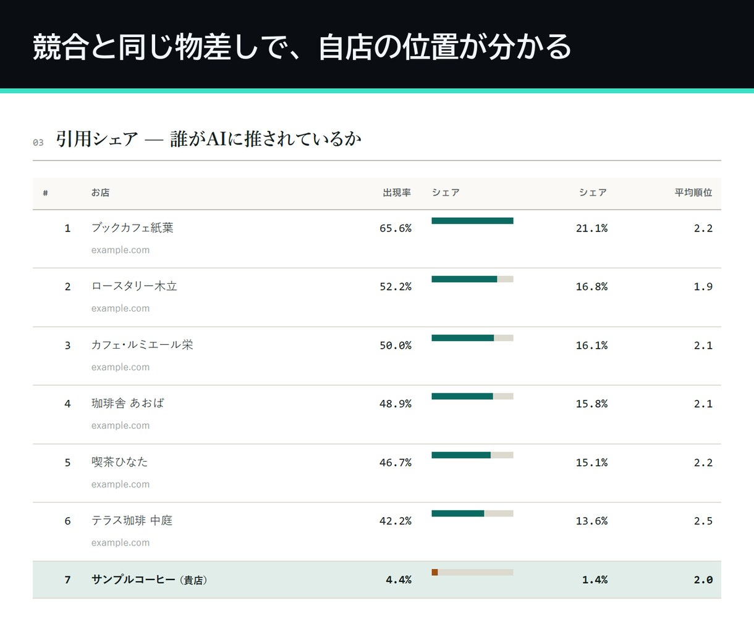Image resolution: width=754 pixels, height=622 pixels.
Task: Open example.com under テラス珈琲 中庭
Action: tap(121, 543)
